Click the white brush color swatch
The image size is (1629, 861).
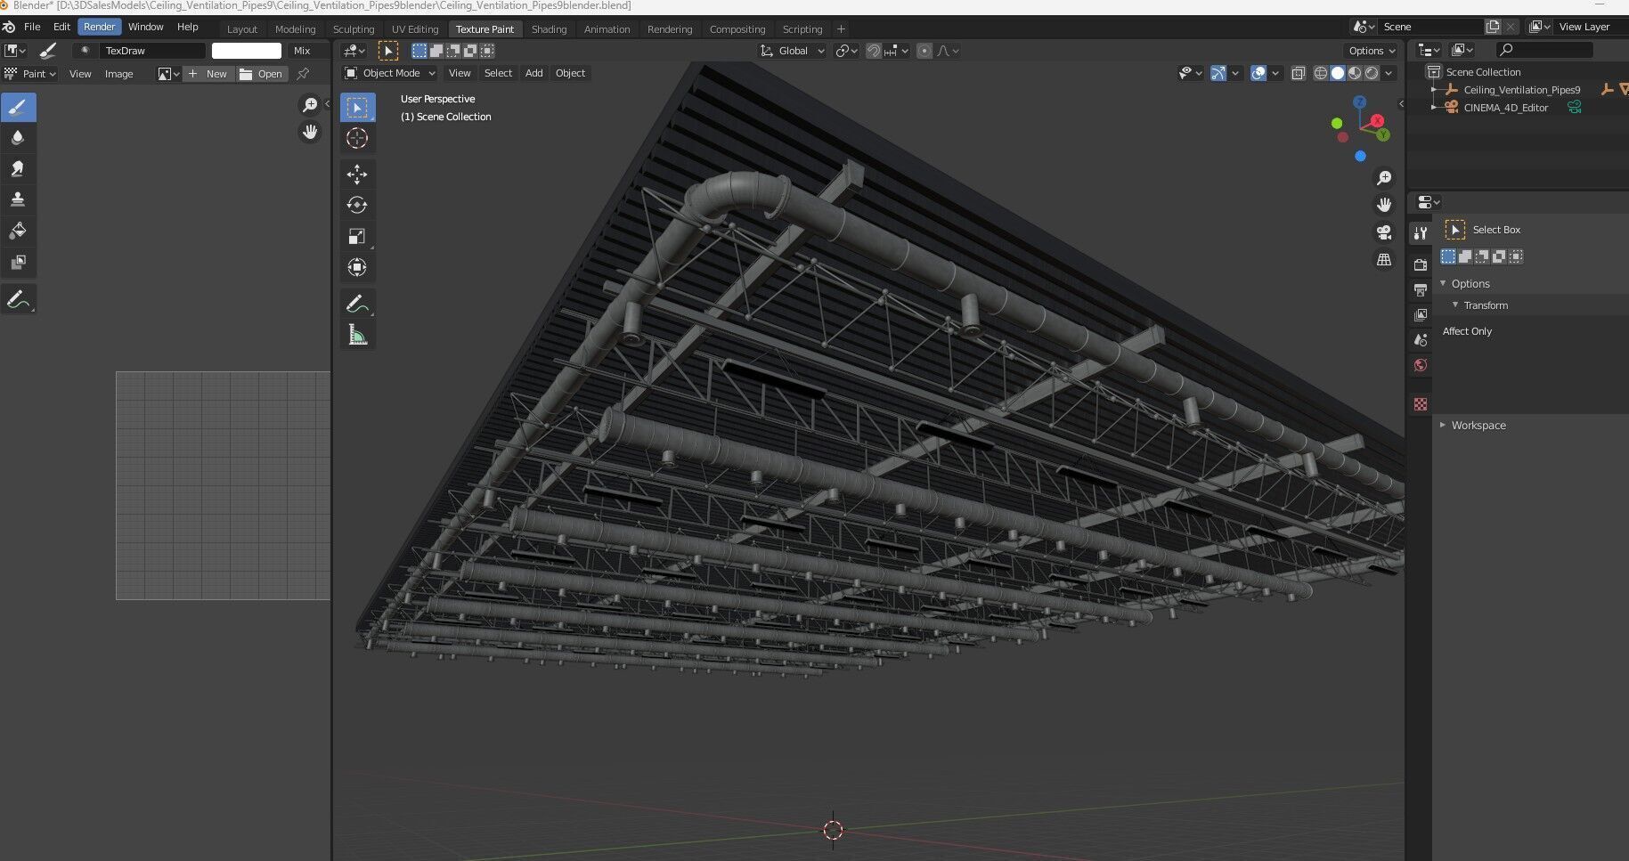coord(247,51)
